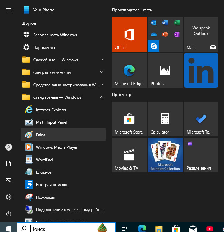Viewport: 224px width, 232px height.
Task: Open the user account menu
Action: pyautogui.click(x=9, y=147)
